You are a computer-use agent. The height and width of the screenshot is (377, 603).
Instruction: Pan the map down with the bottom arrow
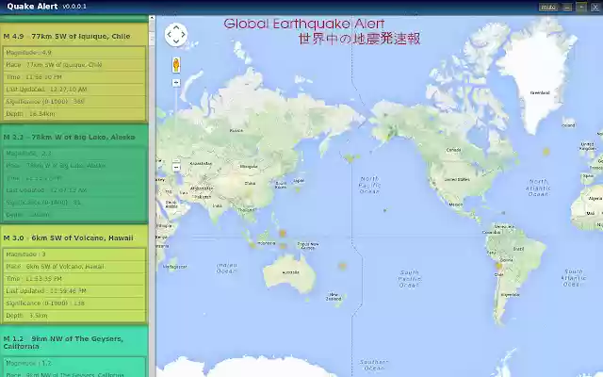(176, 41)
